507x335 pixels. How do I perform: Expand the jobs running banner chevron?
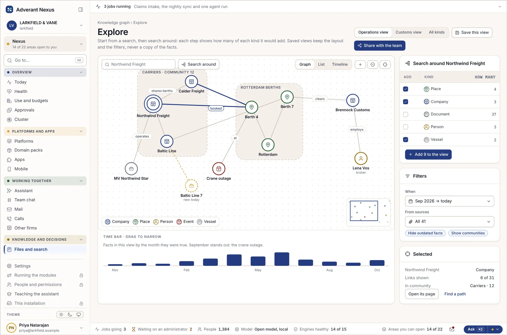[x=500, y=7]
